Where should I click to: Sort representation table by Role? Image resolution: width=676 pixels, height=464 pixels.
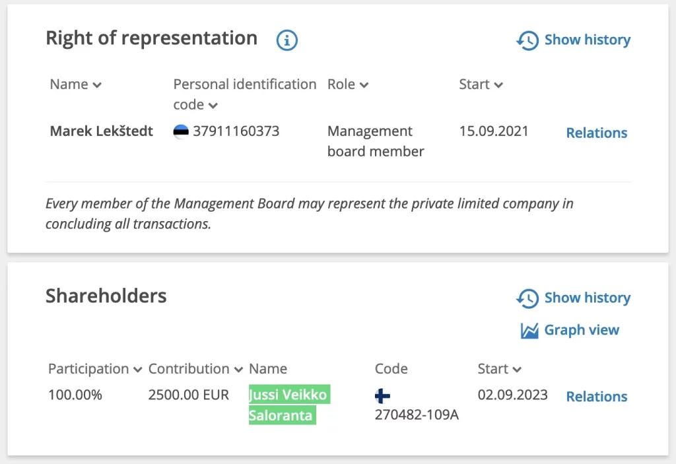tap(347, 84)
